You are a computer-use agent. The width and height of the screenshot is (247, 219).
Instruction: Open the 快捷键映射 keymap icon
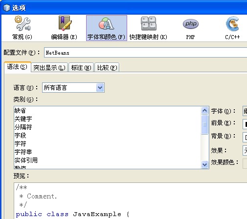148,28
